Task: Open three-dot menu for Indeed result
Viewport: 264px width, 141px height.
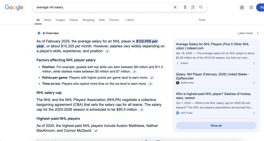Action: click(x=254, y=63)
